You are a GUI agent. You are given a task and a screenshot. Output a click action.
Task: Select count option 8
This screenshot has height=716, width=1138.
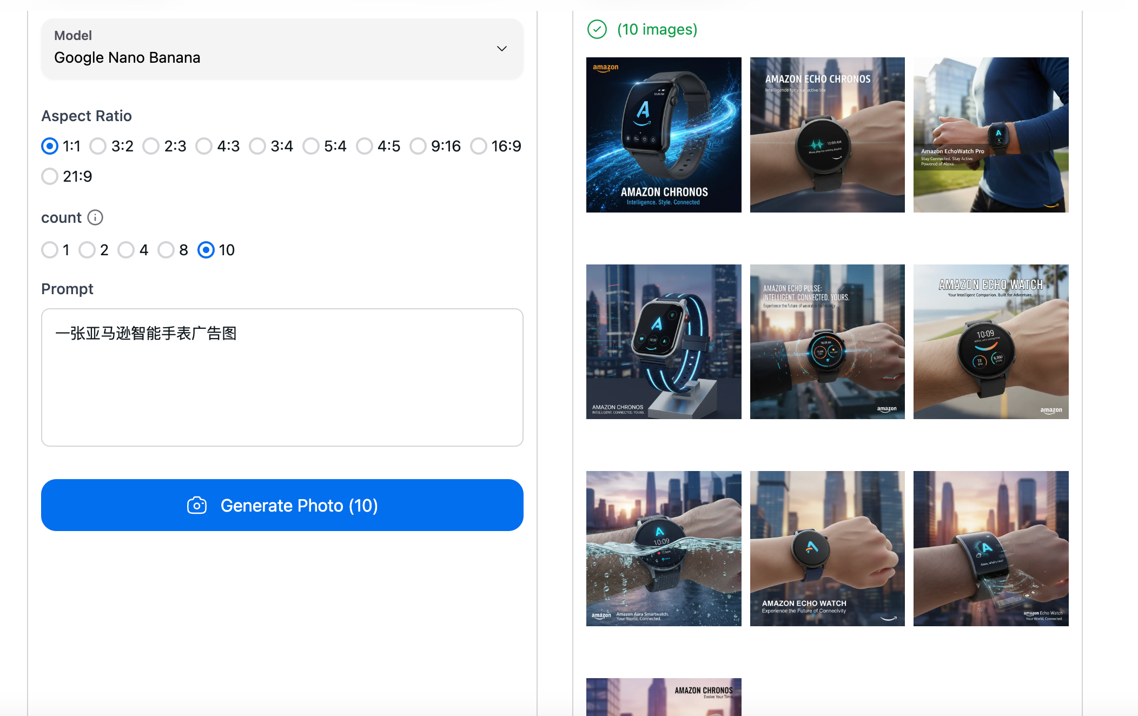(166, 250)
